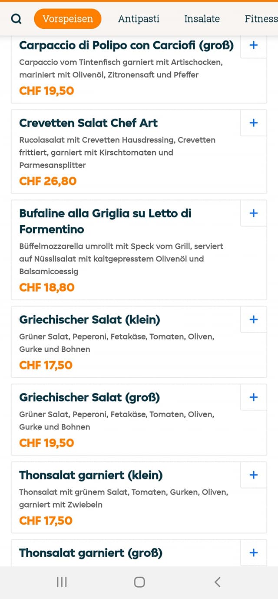The height and width of the screenshot is (599, 278).
Task: Add Bufaline alla Griglia with plus icon
Action: (254, 213)
